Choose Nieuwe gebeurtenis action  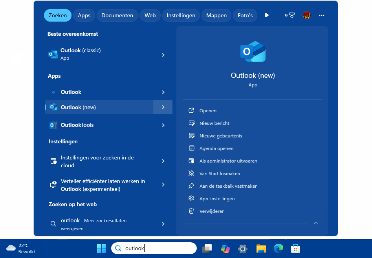221,136
